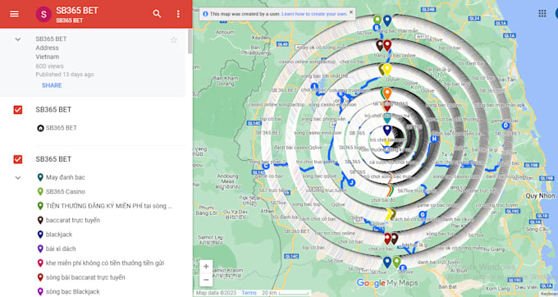Open the Google apps grid icon
The height and width of the screenshot is (297, 558).
point(542,13)
